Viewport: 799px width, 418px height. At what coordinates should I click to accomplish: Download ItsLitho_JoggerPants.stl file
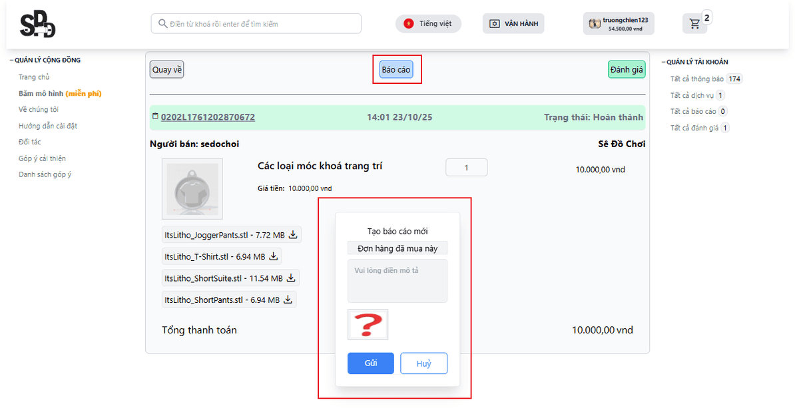(x=292, y=234)
